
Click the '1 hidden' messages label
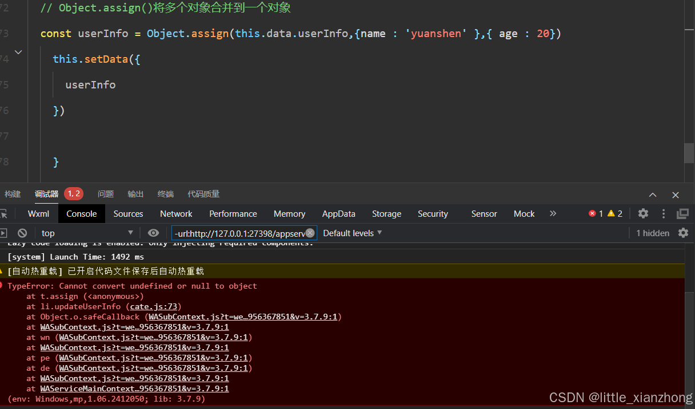click(652, 233)
